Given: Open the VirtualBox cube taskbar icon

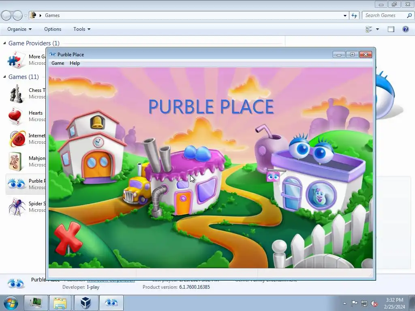Looking at the screenshot, I should [x=86, y=303].
